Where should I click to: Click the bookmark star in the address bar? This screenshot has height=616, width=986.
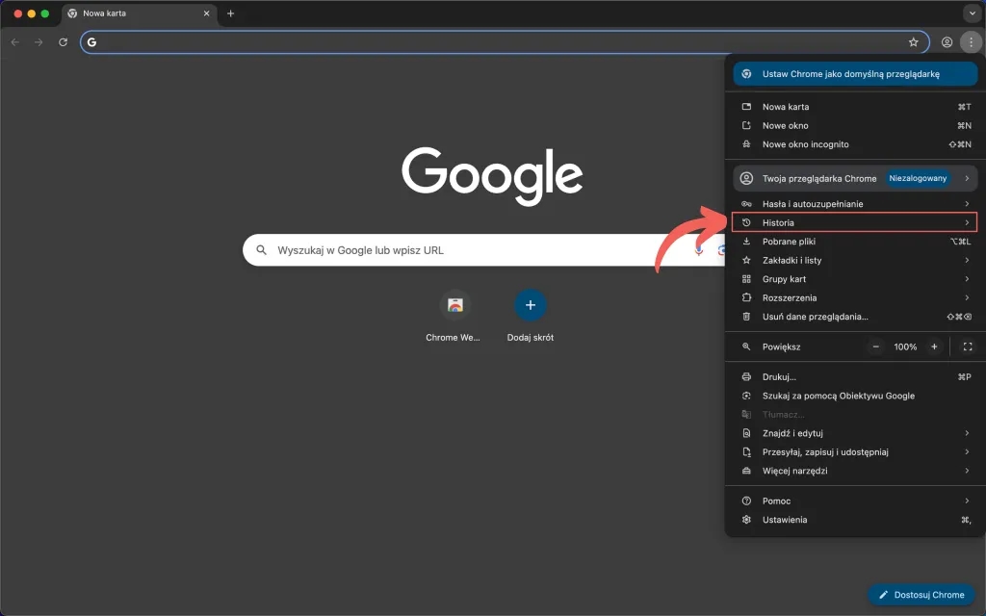click(914, 42)
